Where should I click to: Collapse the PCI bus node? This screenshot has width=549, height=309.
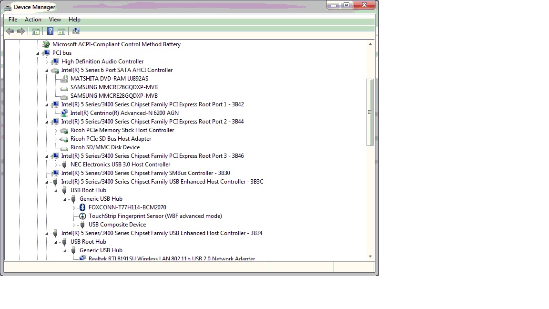pyautogui.click(x=38, y=53)
